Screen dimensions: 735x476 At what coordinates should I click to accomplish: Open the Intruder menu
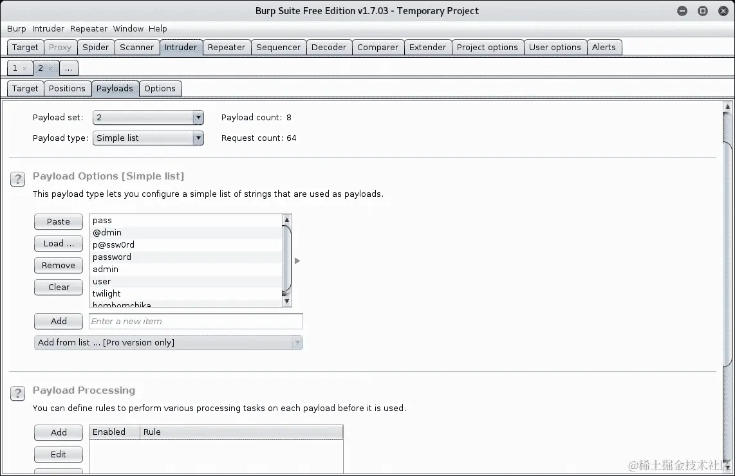[48, 28]
